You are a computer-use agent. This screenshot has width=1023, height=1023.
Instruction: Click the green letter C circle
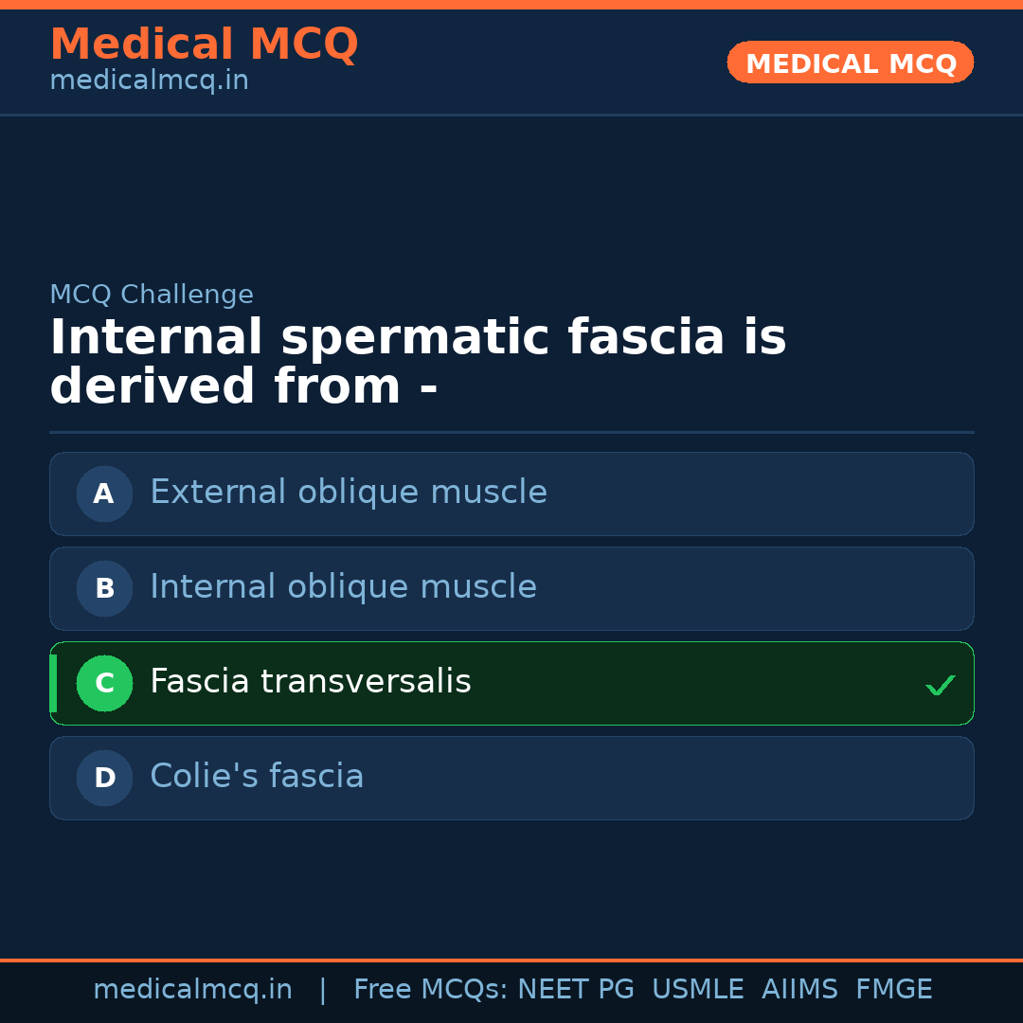point(104,683)
